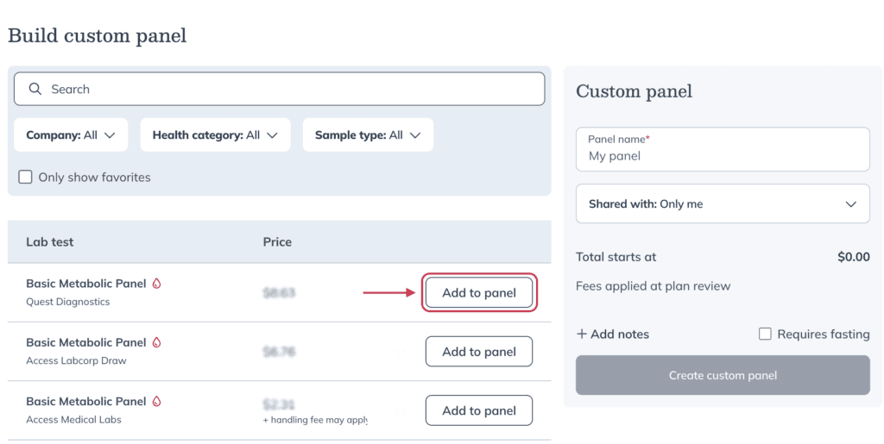Click the magnifying glass search icon
The width and height of the screenshot is (884, 444).
coord(35,89)
